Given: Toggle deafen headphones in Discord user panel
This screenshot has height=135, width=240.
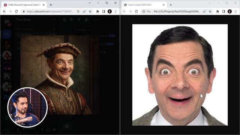Looking at the screenshot, I should coord(48,130).
